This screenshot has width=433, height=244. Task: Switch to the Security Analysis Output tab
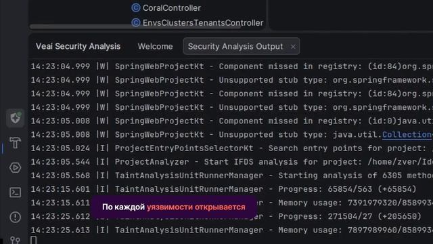pos(235,46)
